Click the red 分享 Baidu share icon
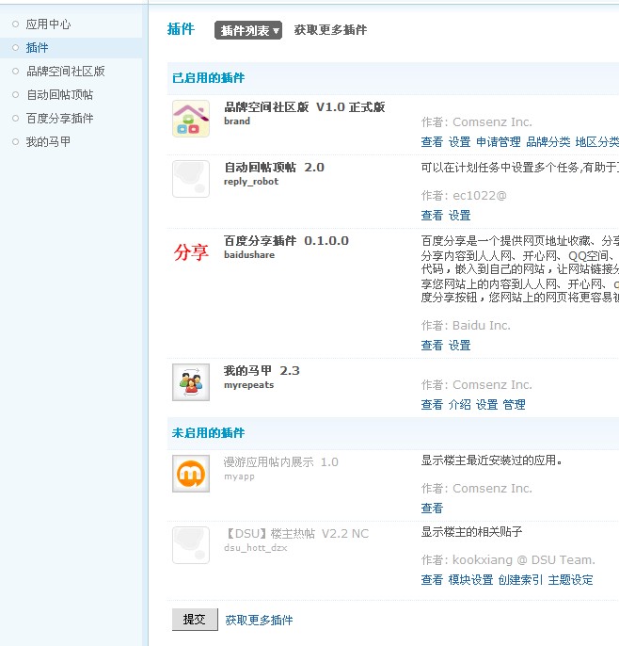Image resolution: width=619 pixels, height=646 pixels. point(191,252)
